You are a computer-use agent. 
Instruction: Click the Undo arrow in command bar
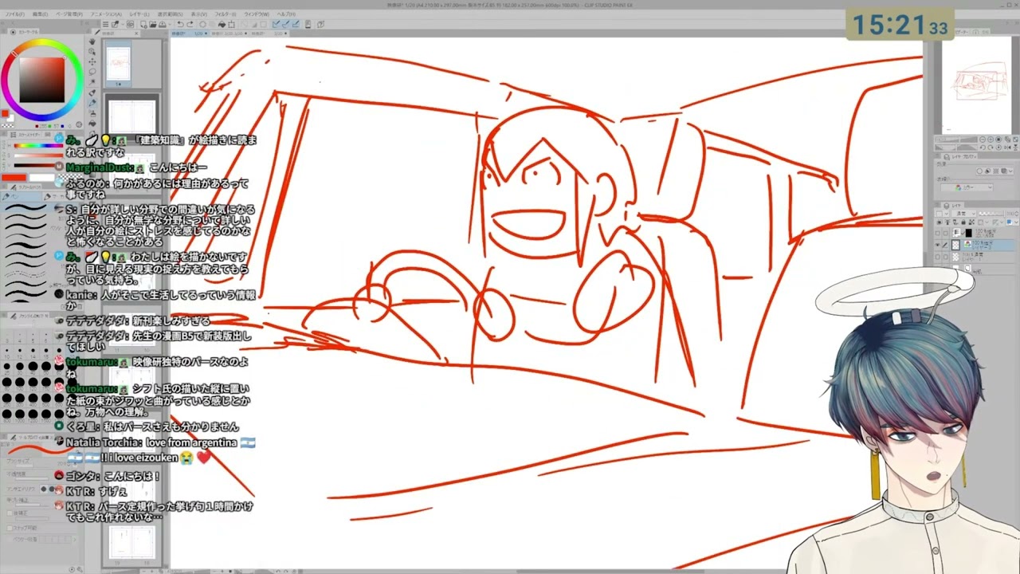click(180, 24)
